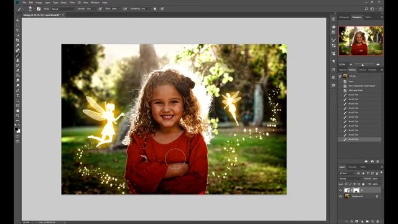Turn layer filtering on or off

381,173
